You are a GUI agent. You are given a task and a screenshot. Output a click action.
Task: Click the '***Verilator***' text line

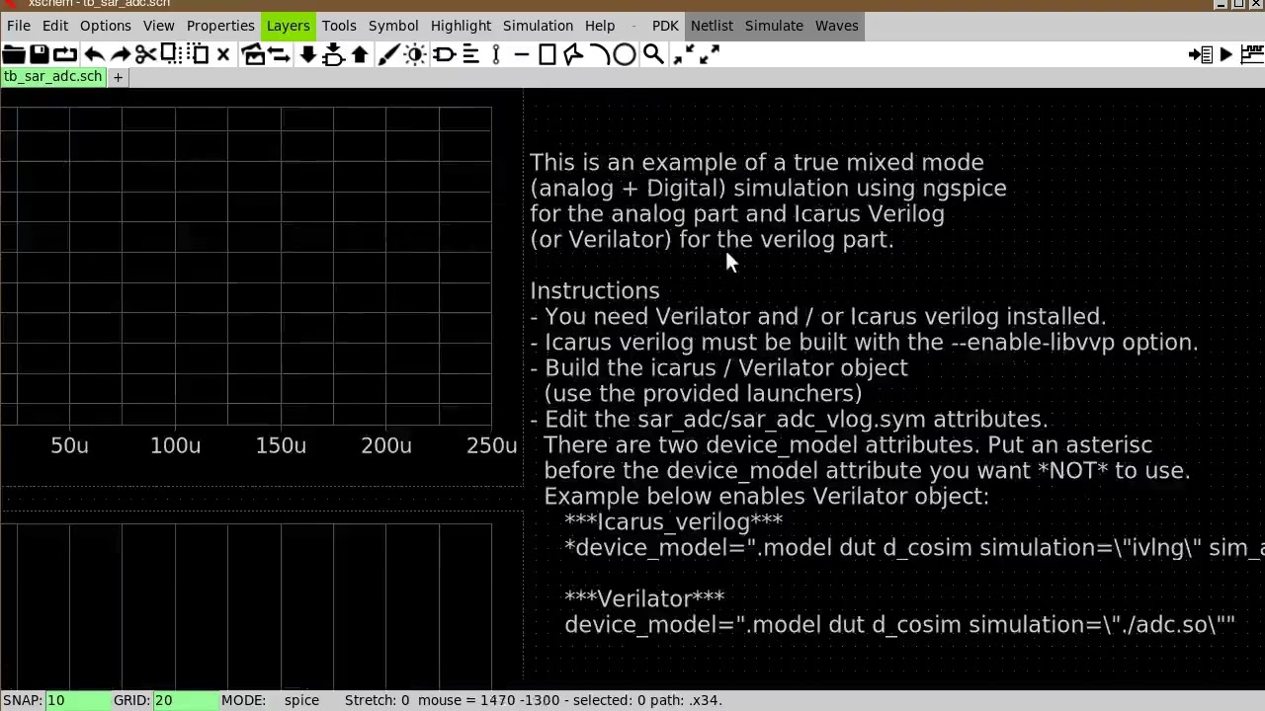click(644, 598)
